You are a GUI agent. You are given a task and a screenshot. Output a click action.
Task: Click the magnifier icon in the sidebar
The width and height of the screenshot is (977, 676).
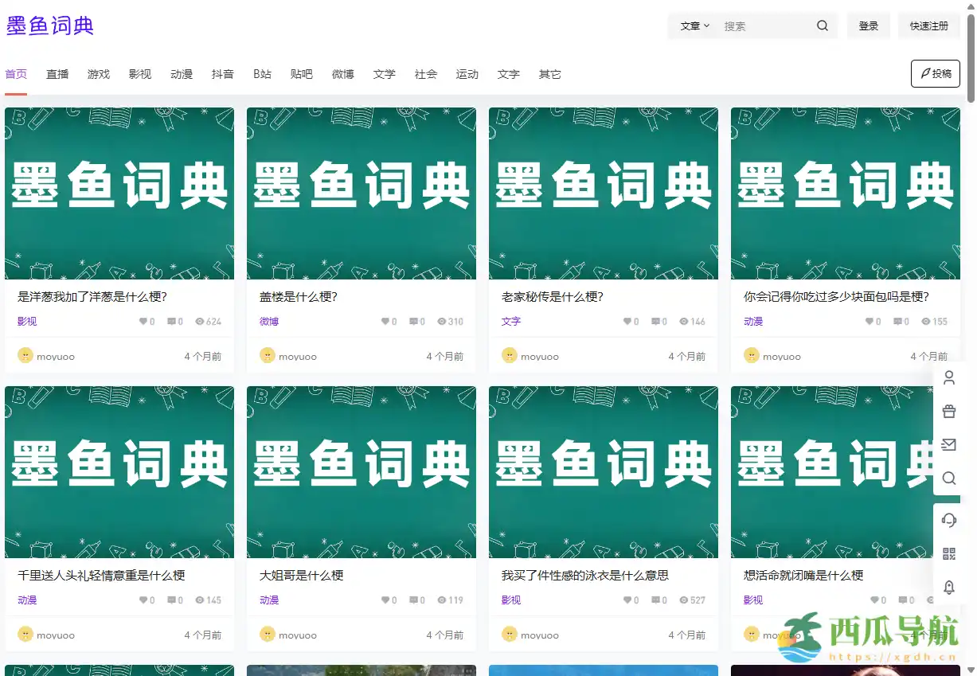point(948,479)
